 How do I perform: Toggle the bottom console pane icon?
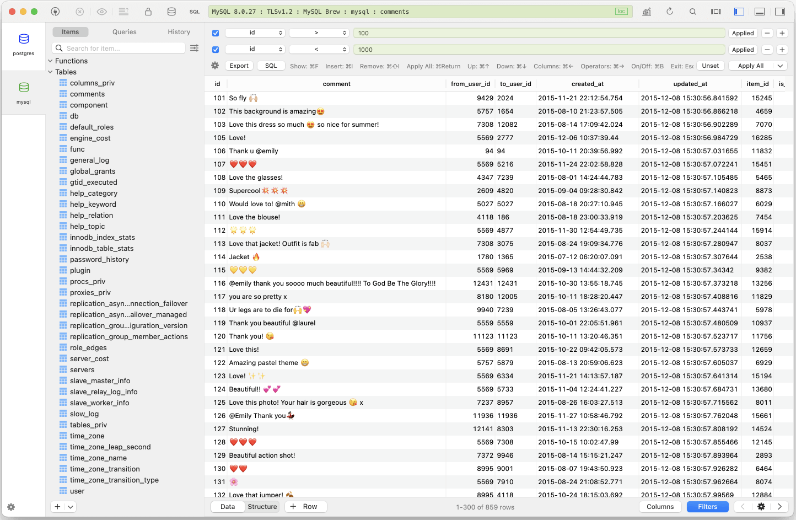[x=760, y=12]
